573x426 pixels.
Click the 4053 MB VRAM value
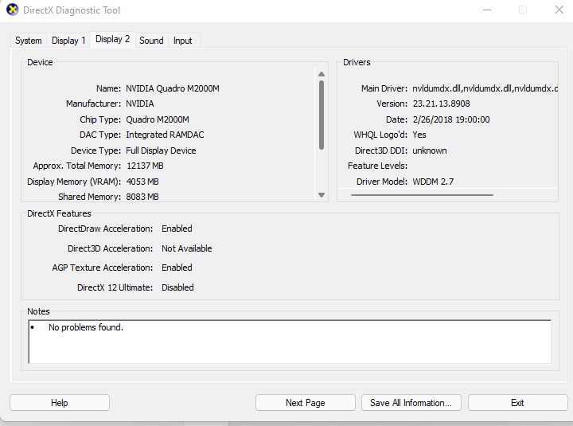(142, 182)
